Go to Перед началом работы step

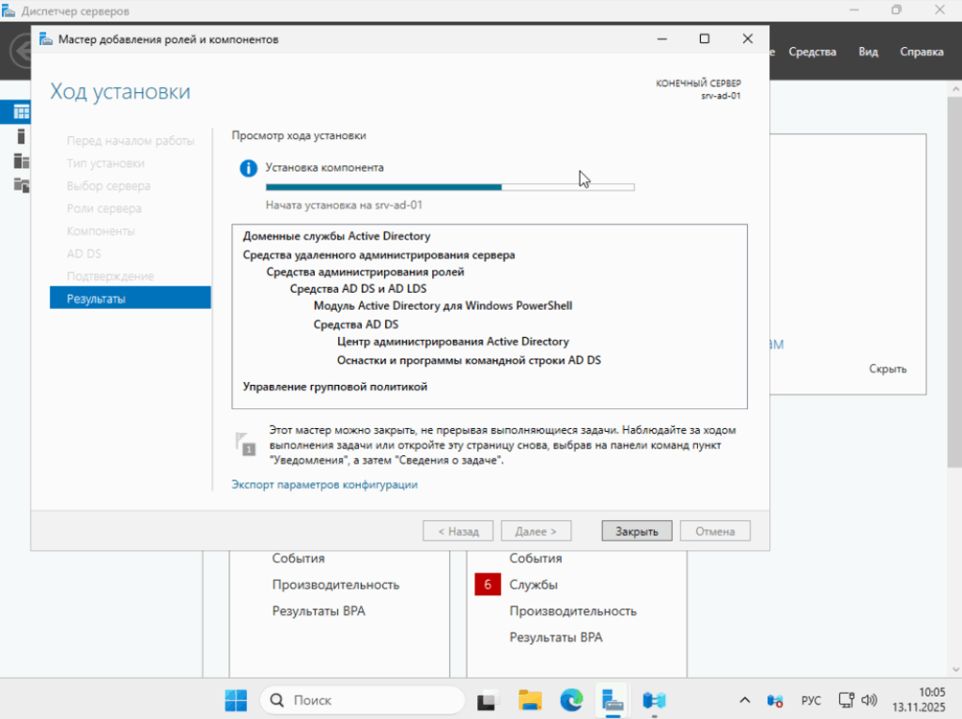[x=130, y=141]
